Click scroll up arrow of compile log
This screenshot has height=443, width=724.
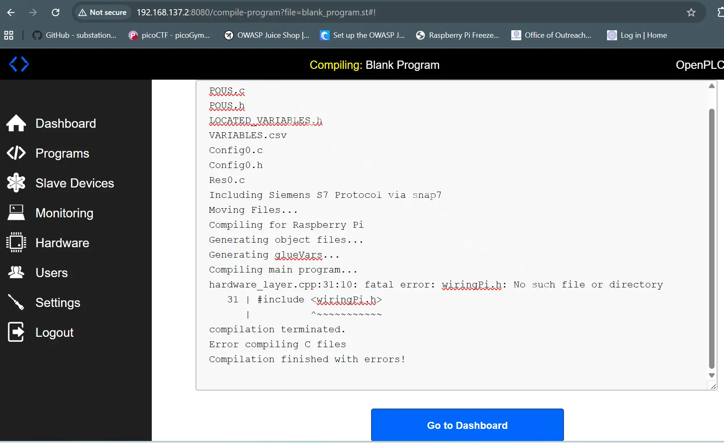click(712, 86)
